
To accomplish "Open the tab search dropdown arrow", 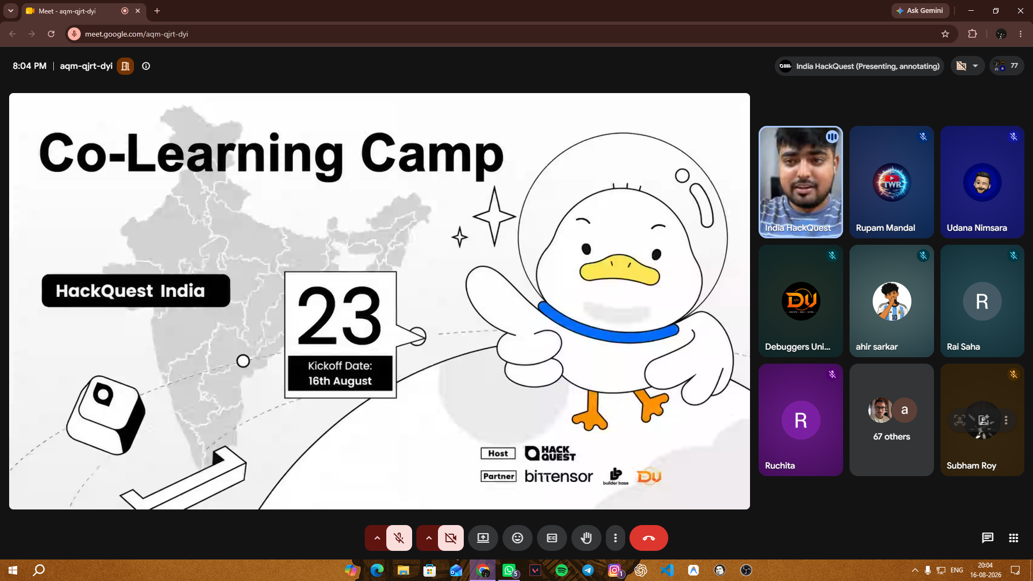I will [x=10, y=11].
